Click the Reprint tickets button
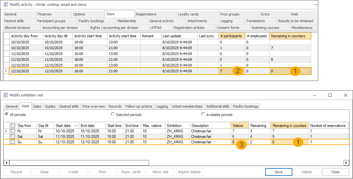This screenshot has width=353, height=179. 190,172
